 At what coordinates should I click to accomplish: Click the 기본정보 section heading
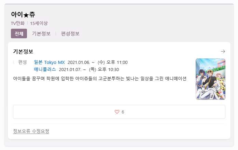23,52
